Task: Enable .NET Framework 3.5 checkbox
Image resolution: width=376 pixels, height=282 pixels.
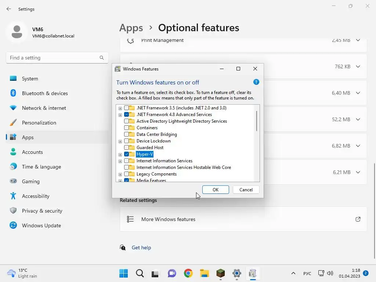Action: click(x=126, y=108)
